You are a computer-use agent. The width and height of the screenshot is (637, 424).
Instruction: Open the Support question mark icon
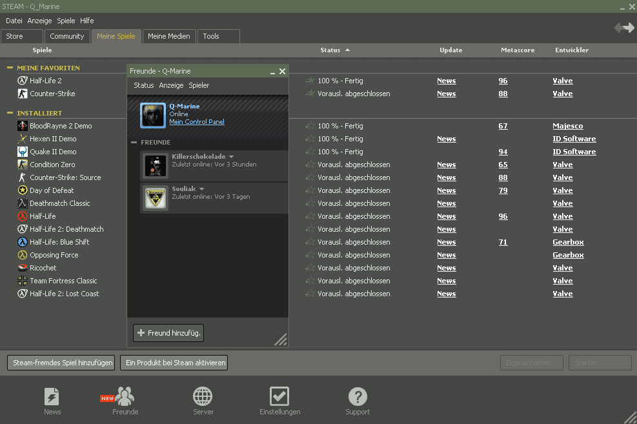pos(358,396)
